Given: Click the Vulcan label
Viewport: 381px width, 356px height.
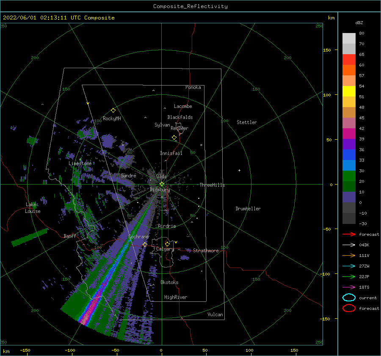Looking at the screenshot, I should tap(215, 315).
